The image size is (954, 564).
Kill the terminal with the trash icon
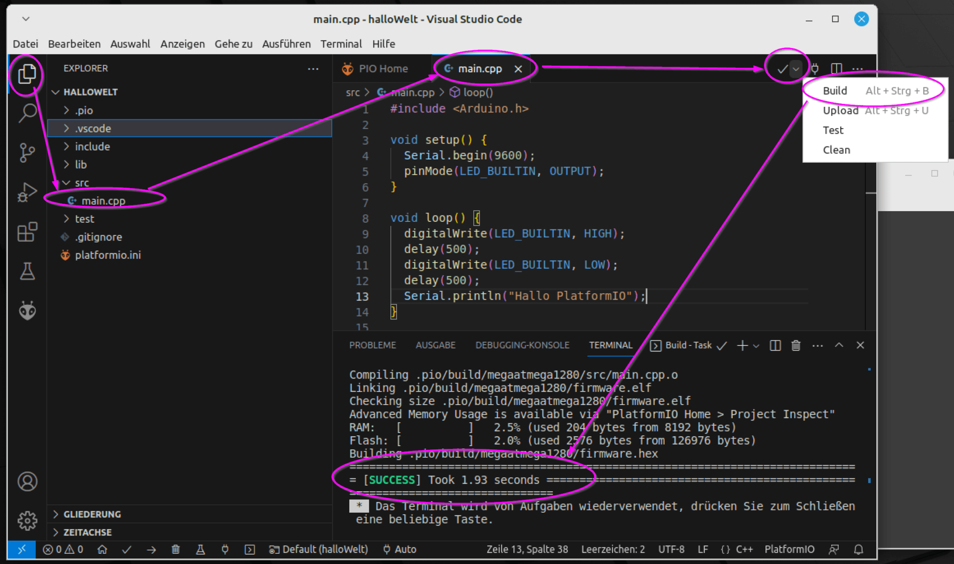(796, 345)
